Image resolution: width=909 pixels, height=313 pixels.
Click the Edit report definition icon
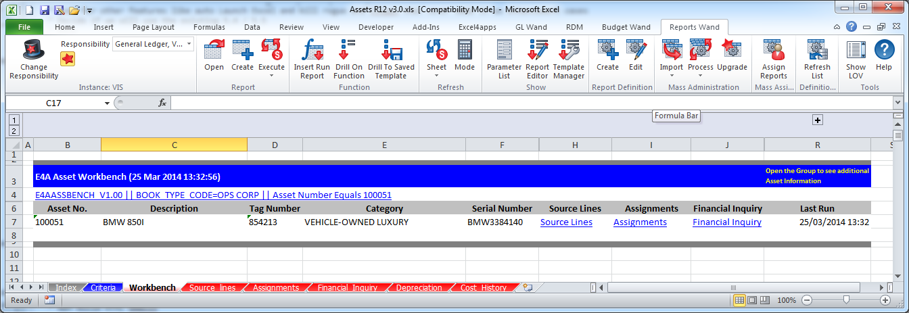(x=636, y=50)
